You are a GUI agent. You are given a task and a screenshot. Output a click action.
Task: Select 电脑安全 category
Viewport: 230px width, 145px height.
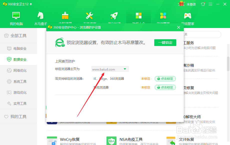click(x=18, y=48)
